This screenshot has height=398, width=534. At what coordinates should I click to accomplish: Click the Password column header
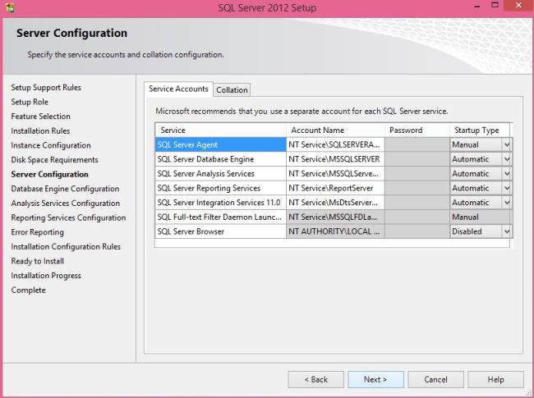[417, 130]
